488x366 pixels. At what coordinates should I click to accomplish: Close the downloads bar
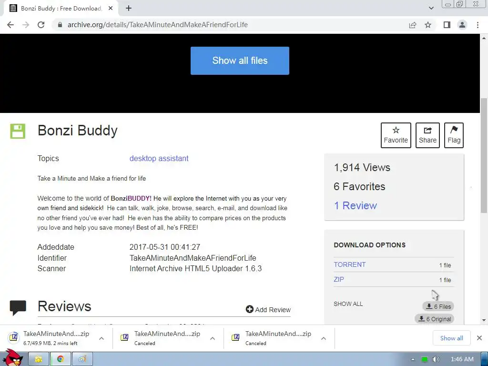point(479,338)
